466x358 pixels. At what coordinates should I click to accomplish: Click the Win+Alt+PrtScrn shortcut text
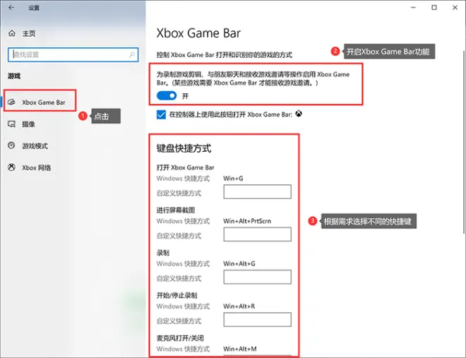coord(247,221)
